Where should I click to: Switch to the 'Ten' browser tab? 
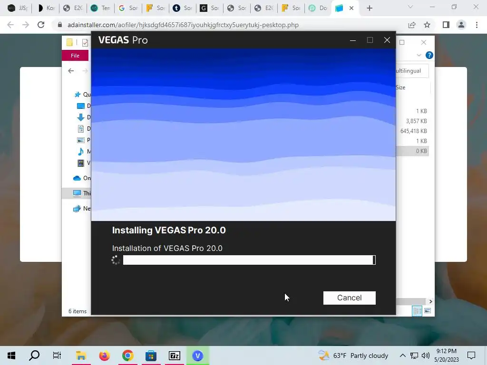(100, 8)
